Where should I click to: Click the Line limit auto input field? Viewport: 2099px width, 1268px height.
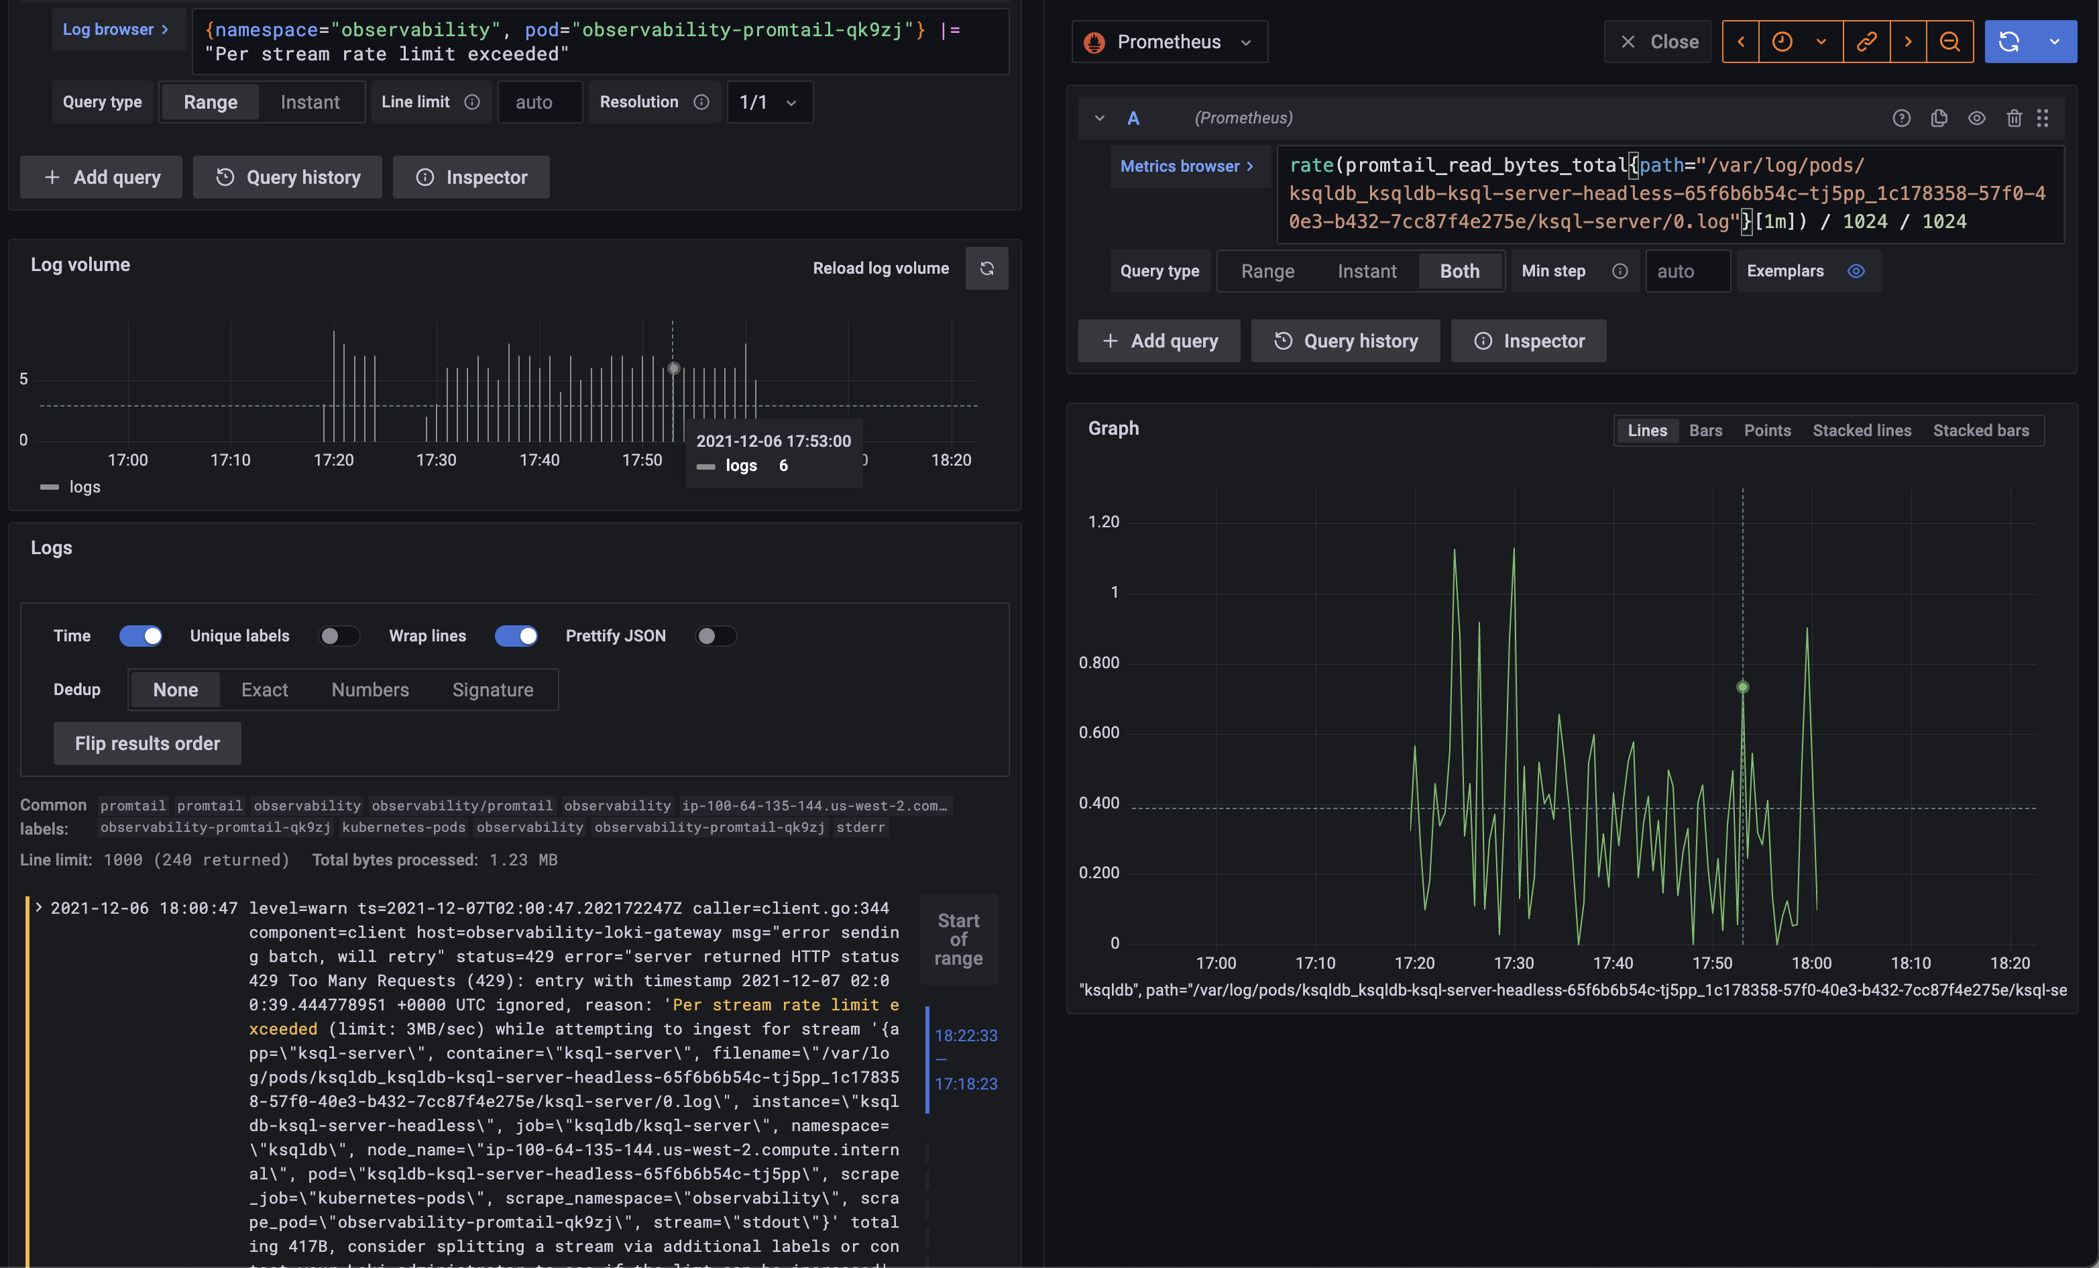point(539,102)
